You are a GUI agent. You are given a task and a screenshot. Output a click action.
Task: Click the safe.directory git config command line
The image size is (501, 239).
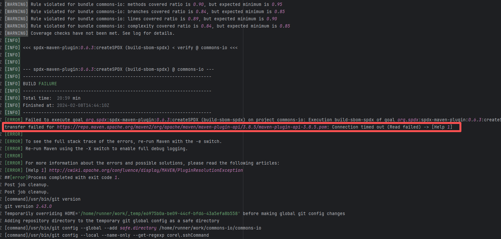(133, 228)
